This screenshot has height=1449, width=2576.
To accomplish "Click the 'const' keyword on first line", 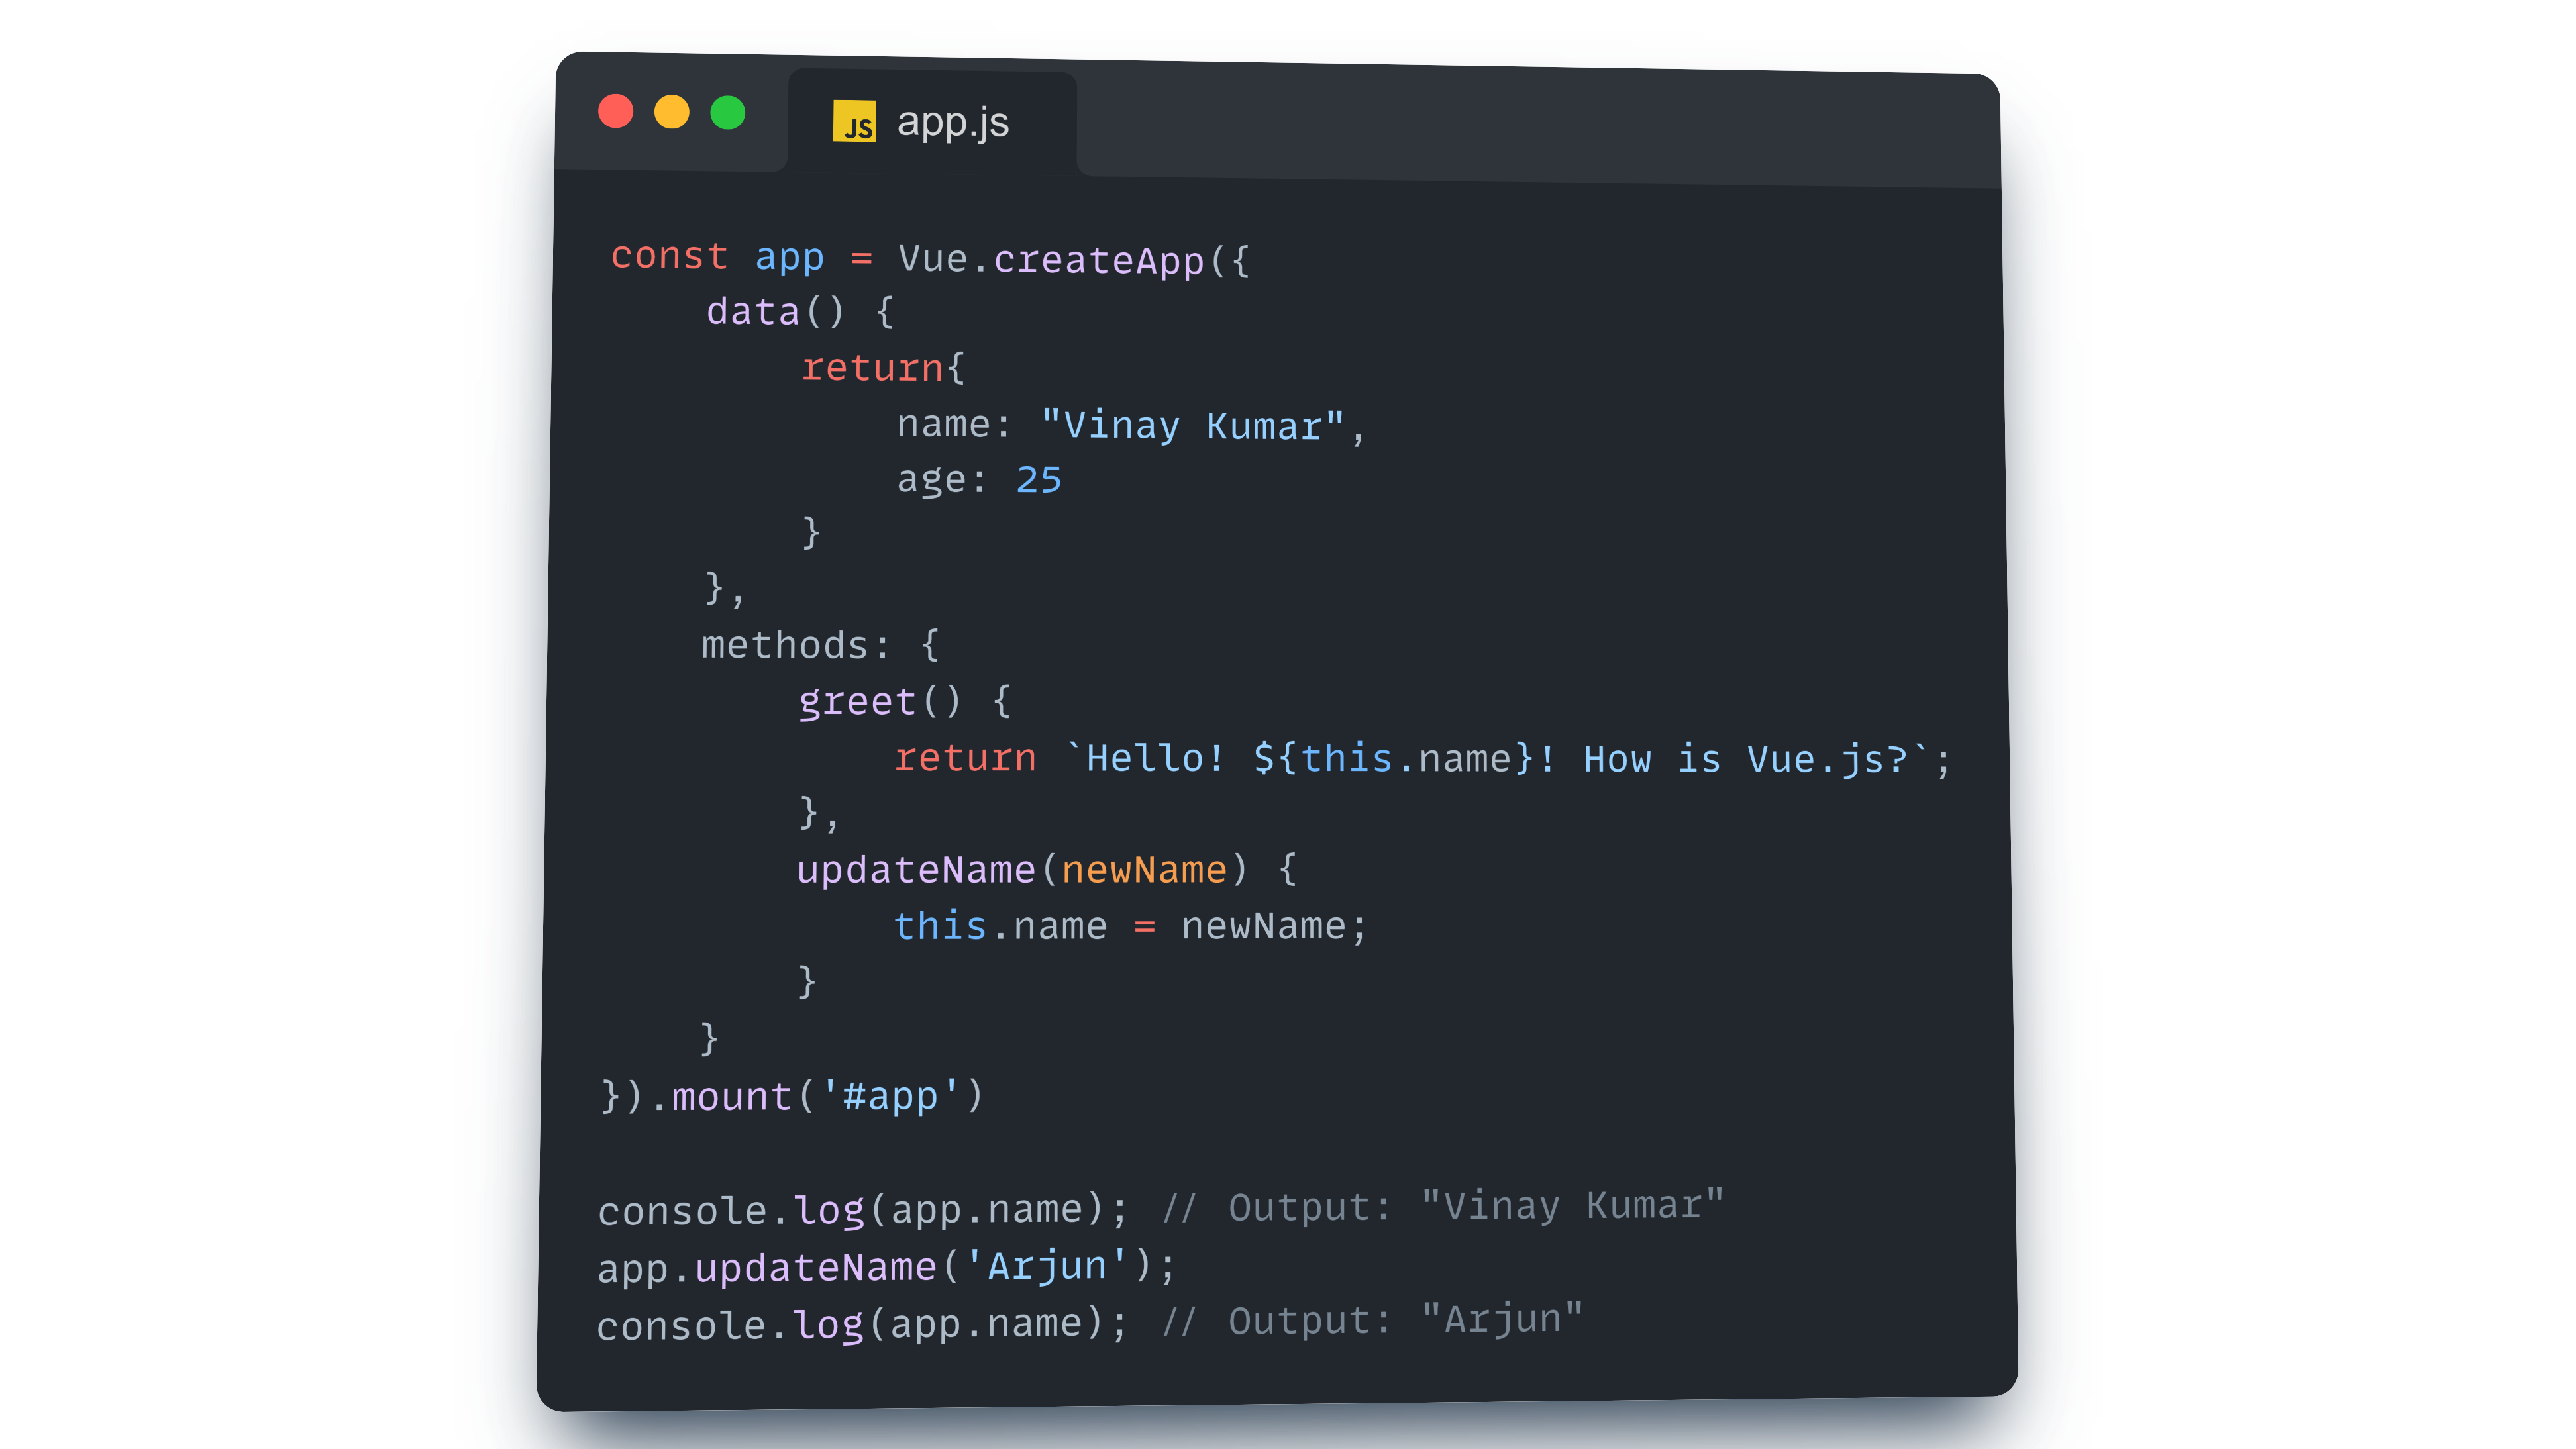I will [669, 256].
